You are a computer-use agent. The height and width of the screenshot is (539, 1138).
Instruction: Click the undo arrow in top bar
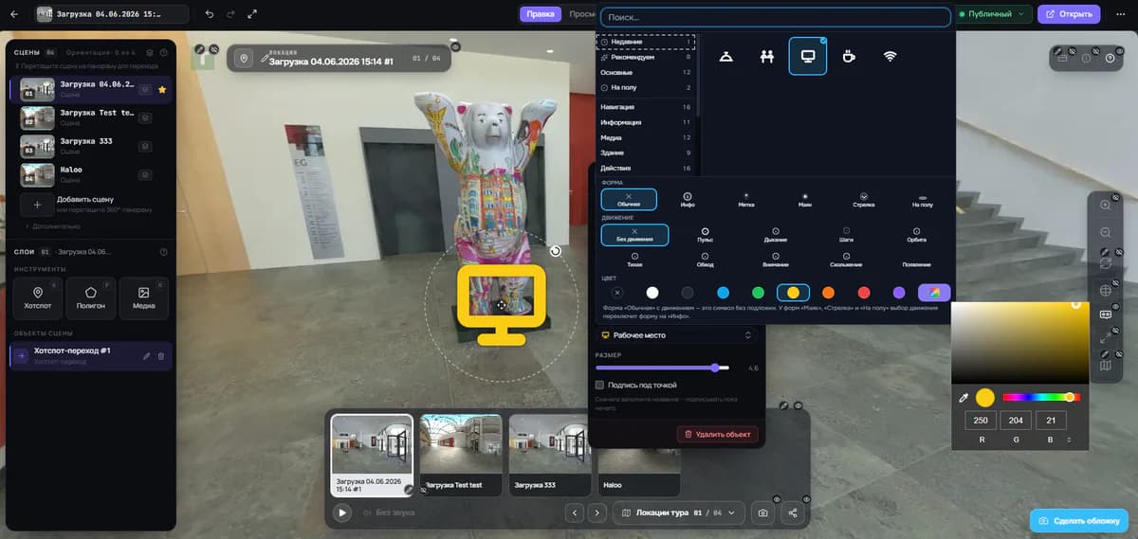[210, 14]
